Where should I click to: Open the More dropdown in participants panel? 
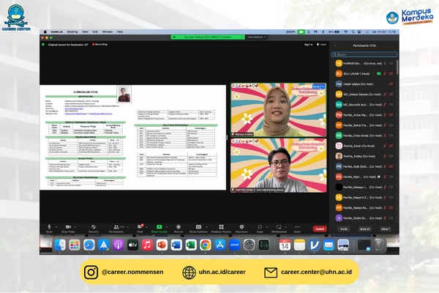(385, 229)
